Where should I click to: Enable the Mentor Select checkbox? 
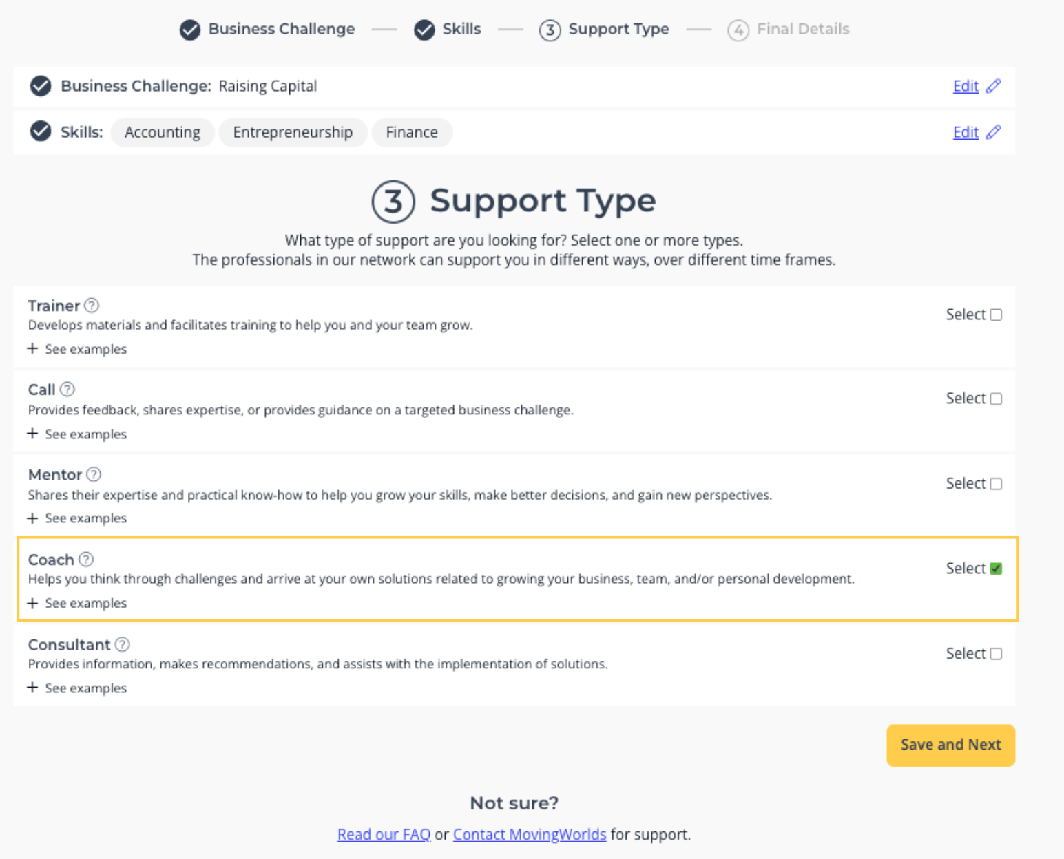point(996,484)
